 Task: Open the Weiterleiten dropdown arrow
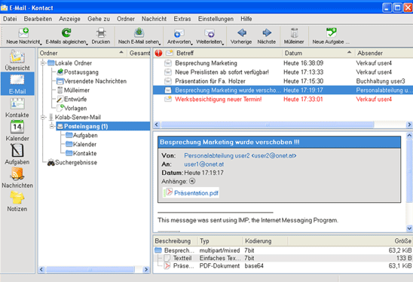coord(223,44)
